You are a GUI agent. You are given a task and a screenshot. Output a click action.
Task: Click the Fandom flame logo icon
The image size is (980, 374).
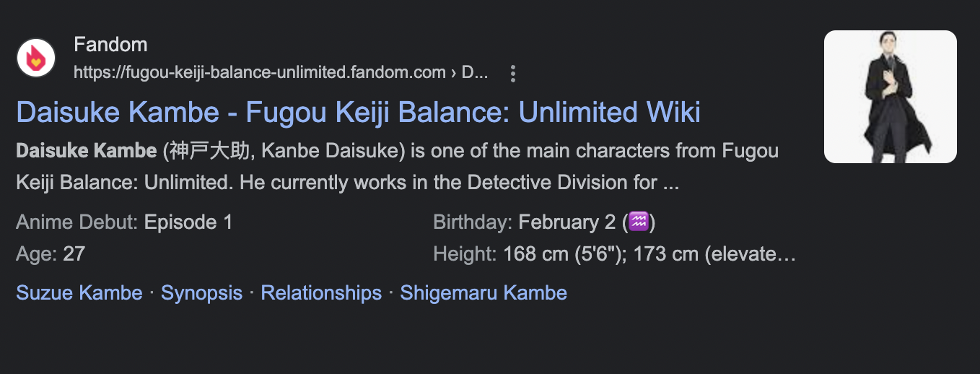pos(35,58)
